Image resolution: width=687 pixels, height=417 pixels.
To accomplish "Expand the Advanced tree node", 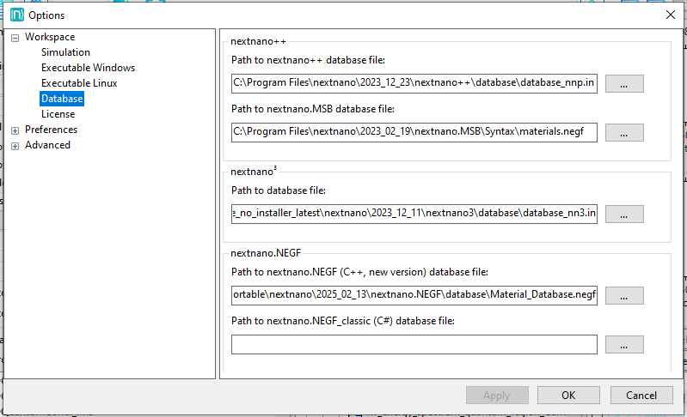I will coord(15,146).
